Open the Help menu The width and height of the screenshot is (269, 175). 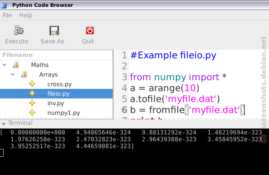click(x=26, y=15)
